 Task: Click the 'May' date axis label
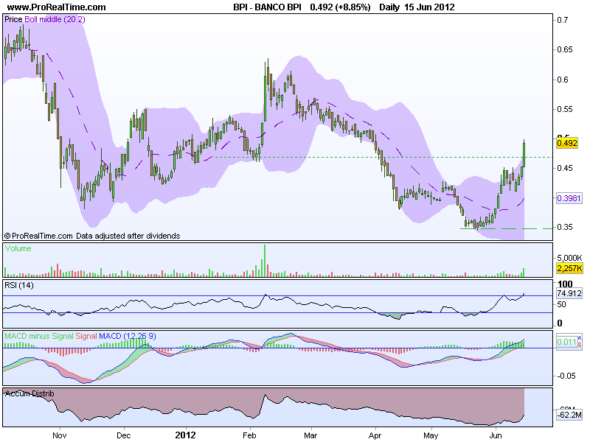431,435
